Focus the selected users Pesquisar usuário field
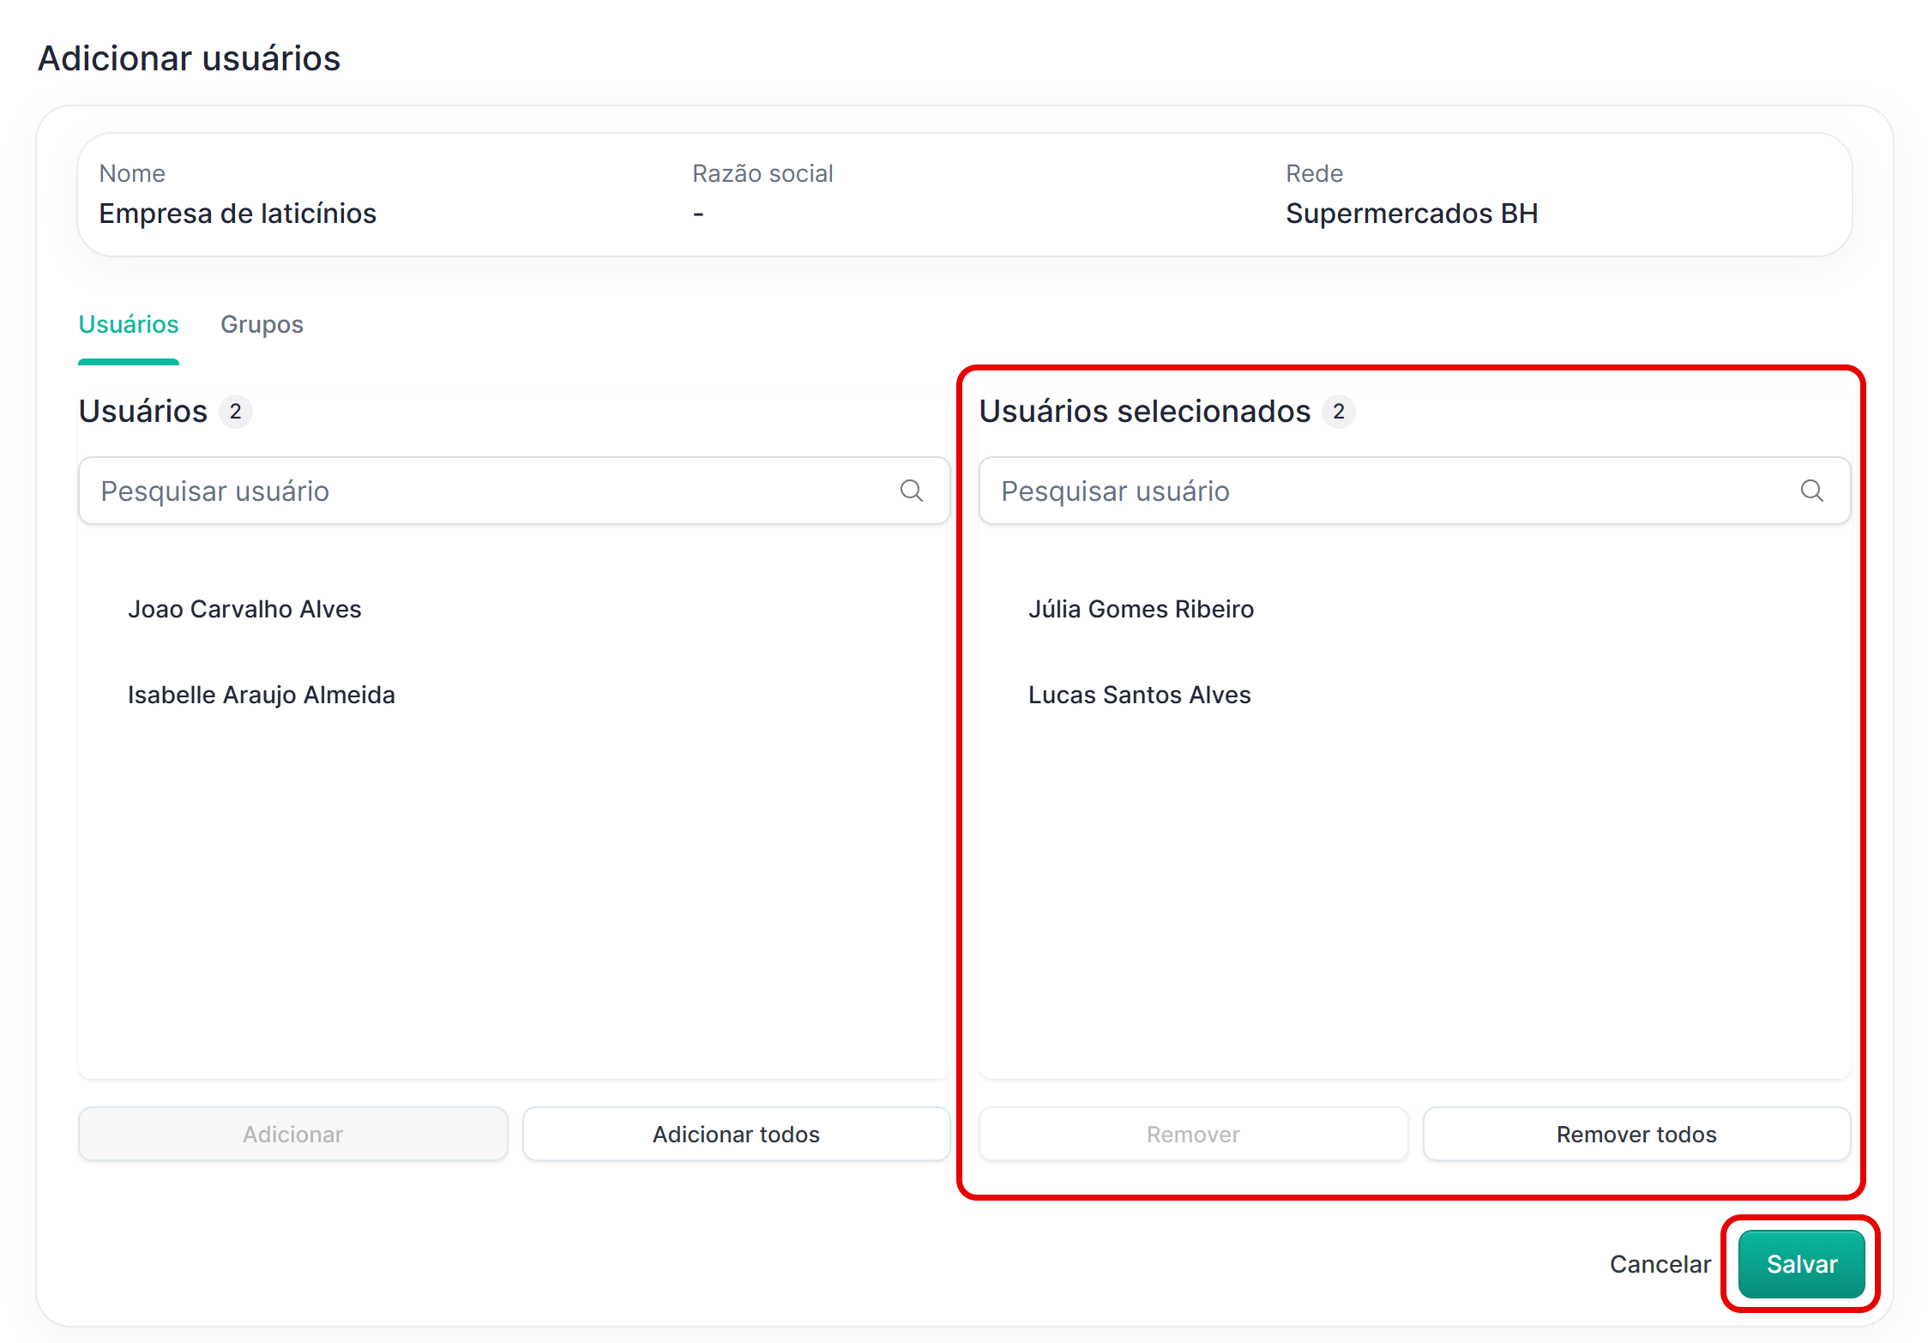This screenshot has width=1928, height=1343. (1389, 491)
